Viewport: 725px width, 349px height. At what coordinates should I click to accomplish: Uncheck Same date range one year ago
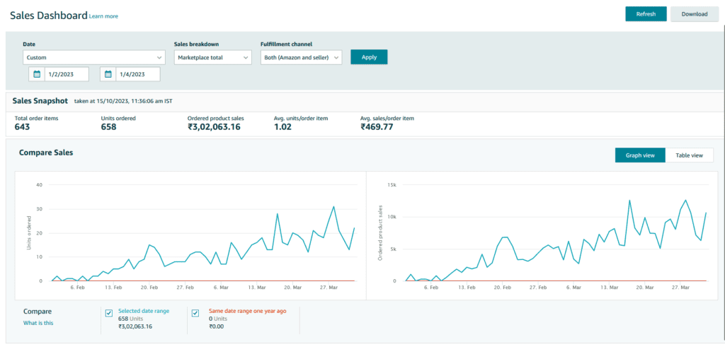click(x=195, y=314)
